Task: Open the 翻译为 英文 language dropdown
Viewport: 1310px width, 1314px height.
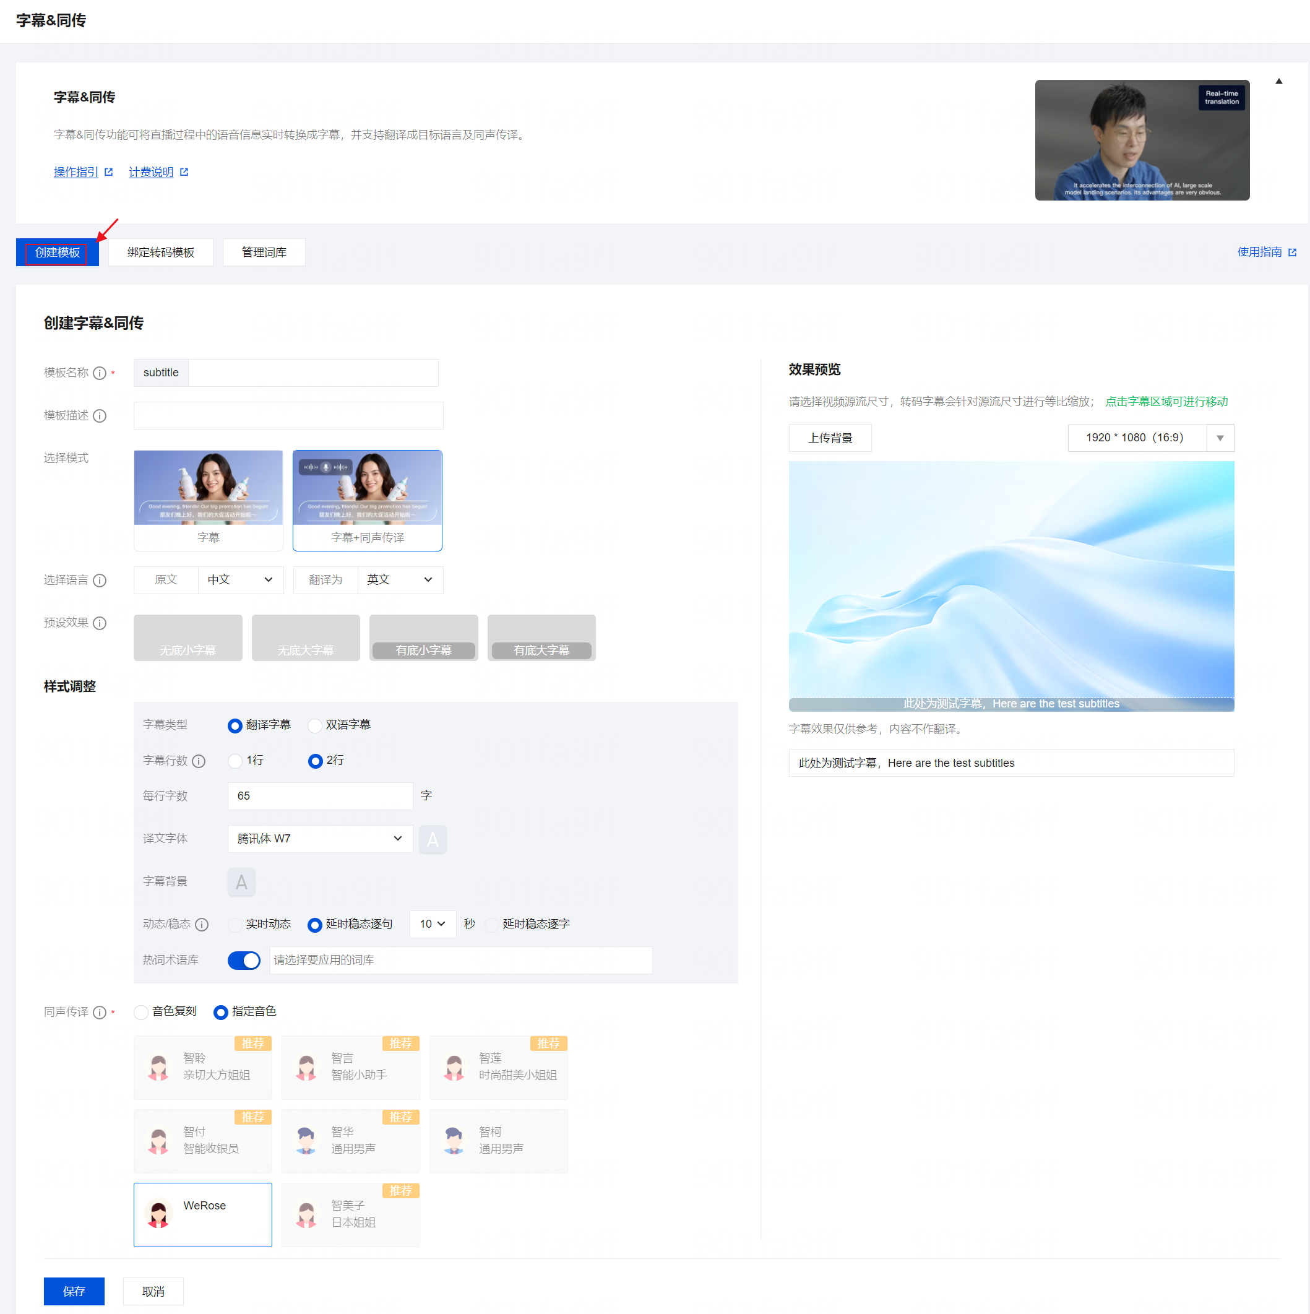Action: [x=400, y=580]
